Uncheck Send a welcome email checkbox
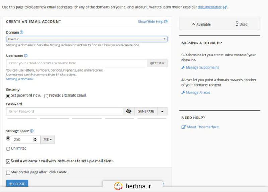 click(8, 161)
